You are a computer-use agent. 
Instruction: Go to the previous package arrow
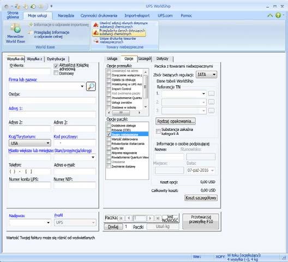(x=129, y=218)
